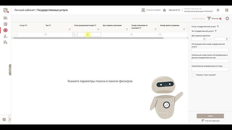Check the Показать "всего записей" checkbox
The image size is (232, 130).
[193, 75]
